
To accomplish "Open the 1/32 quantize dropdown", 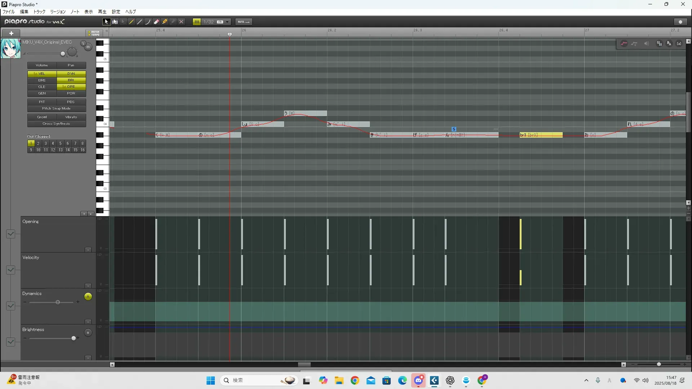I will [227, 22].
